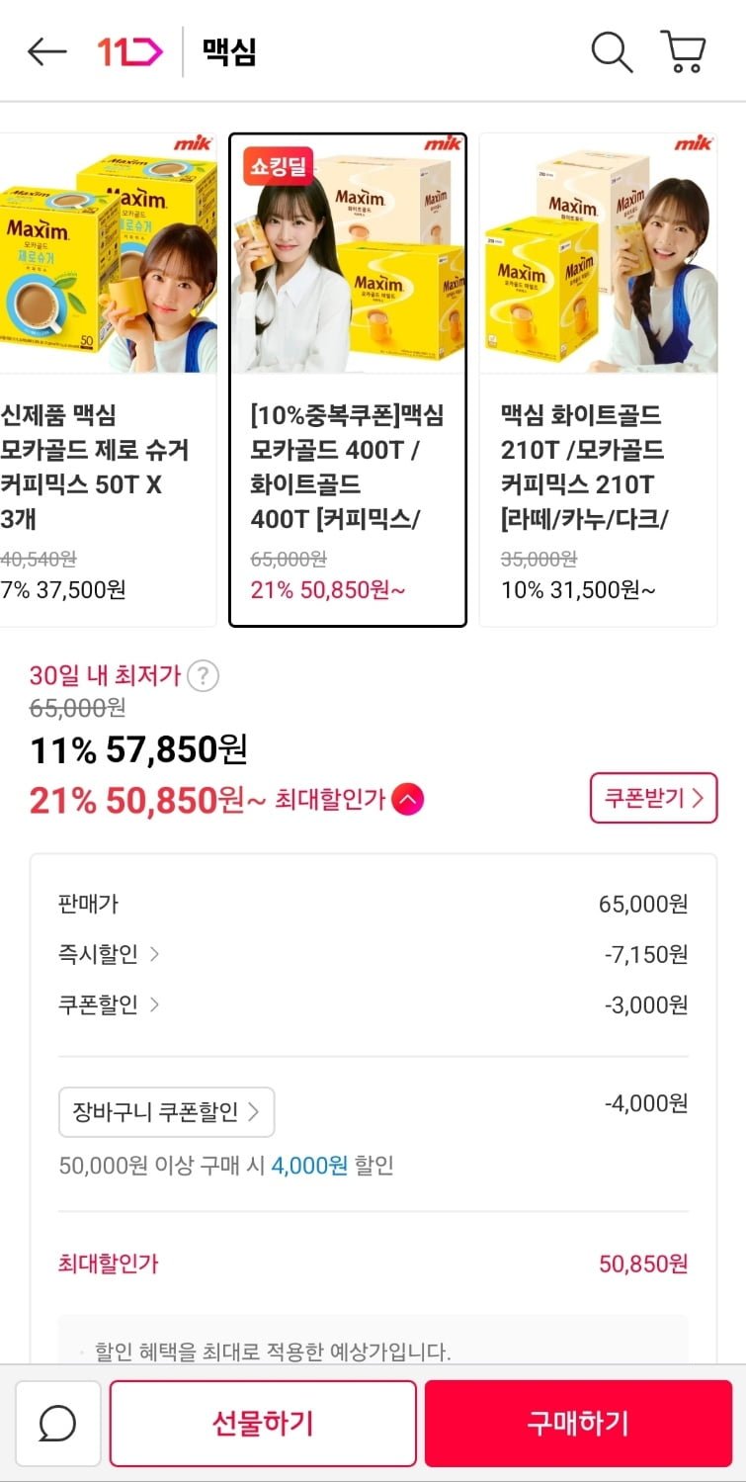
Task: Tap the back arrow icon
Action: pyautogui.click(x=46, y=51)
